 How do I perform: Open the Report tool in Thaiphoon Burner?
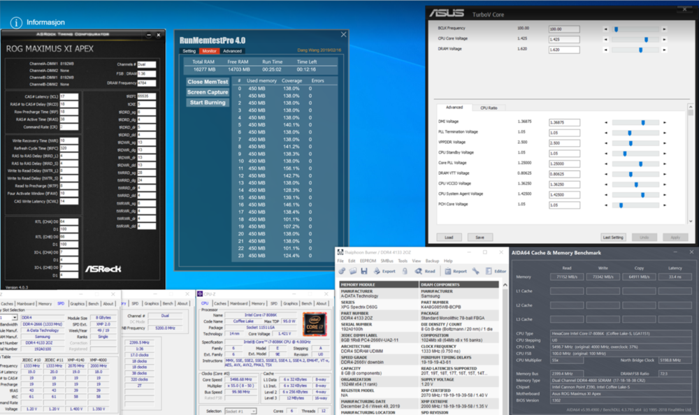456,271
